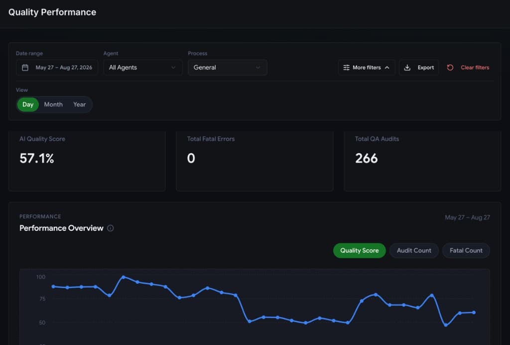The width and height of the screenshot is (510, 345).
Task: Click the Export label text
Action: point(426,67)
